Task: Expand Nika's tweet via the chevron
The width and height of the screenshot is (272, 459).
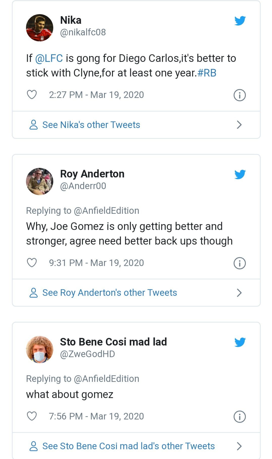Action: [x=239, y=124]
